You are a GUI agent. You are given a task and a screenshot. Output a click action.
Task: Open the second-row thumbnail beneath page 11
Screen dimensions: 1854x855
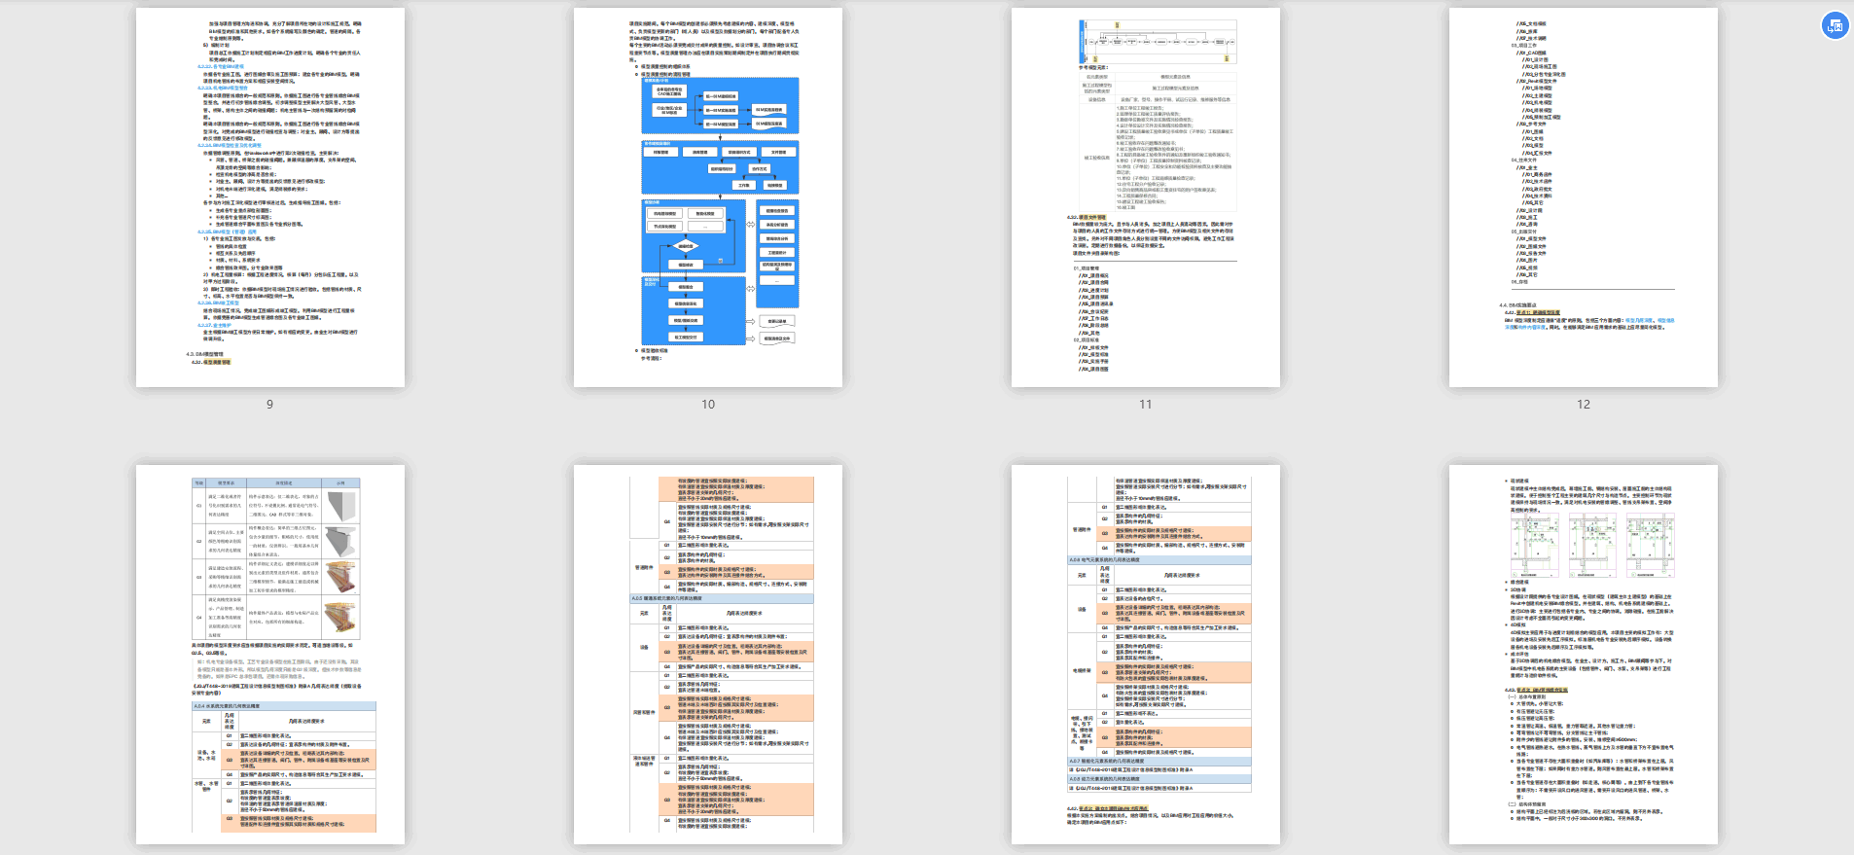click(1146, 655)
